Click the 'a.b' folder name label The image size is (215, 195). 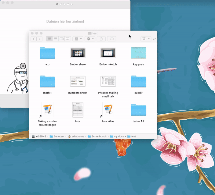[x=47, y=64]
